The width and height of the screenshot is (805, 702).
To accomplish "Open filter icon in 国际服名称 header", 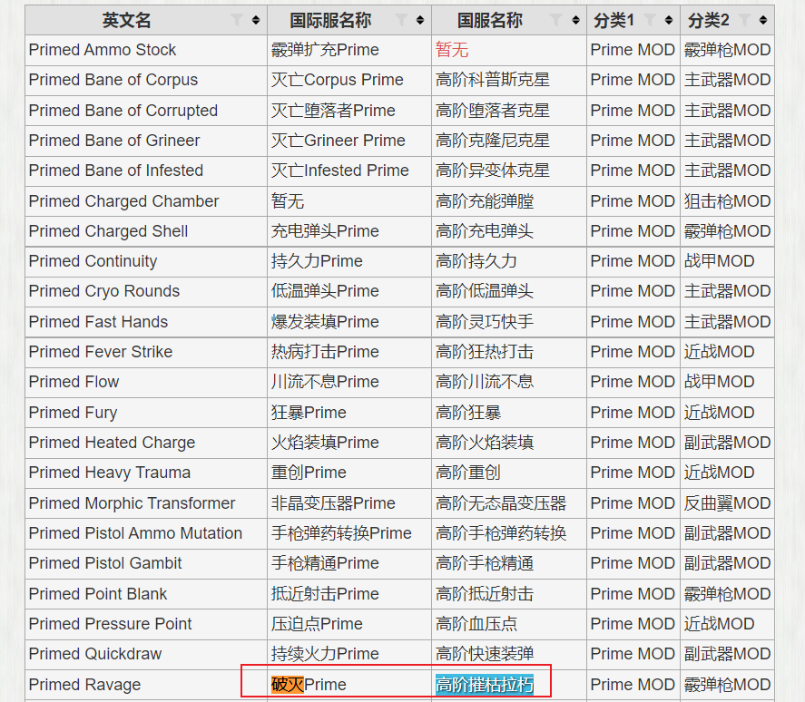I will 401,20.
